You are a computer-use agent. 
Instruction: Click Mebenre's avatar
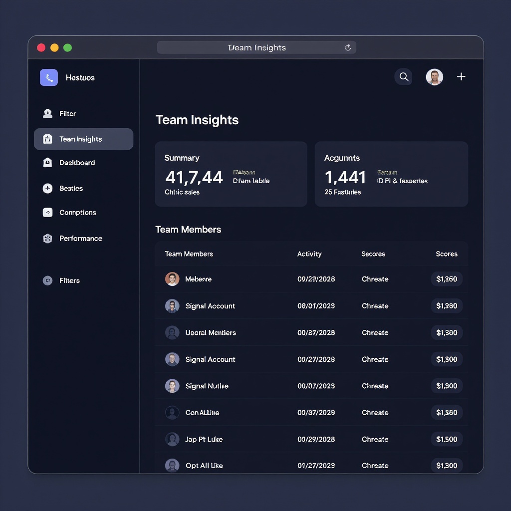click(172, 279)
